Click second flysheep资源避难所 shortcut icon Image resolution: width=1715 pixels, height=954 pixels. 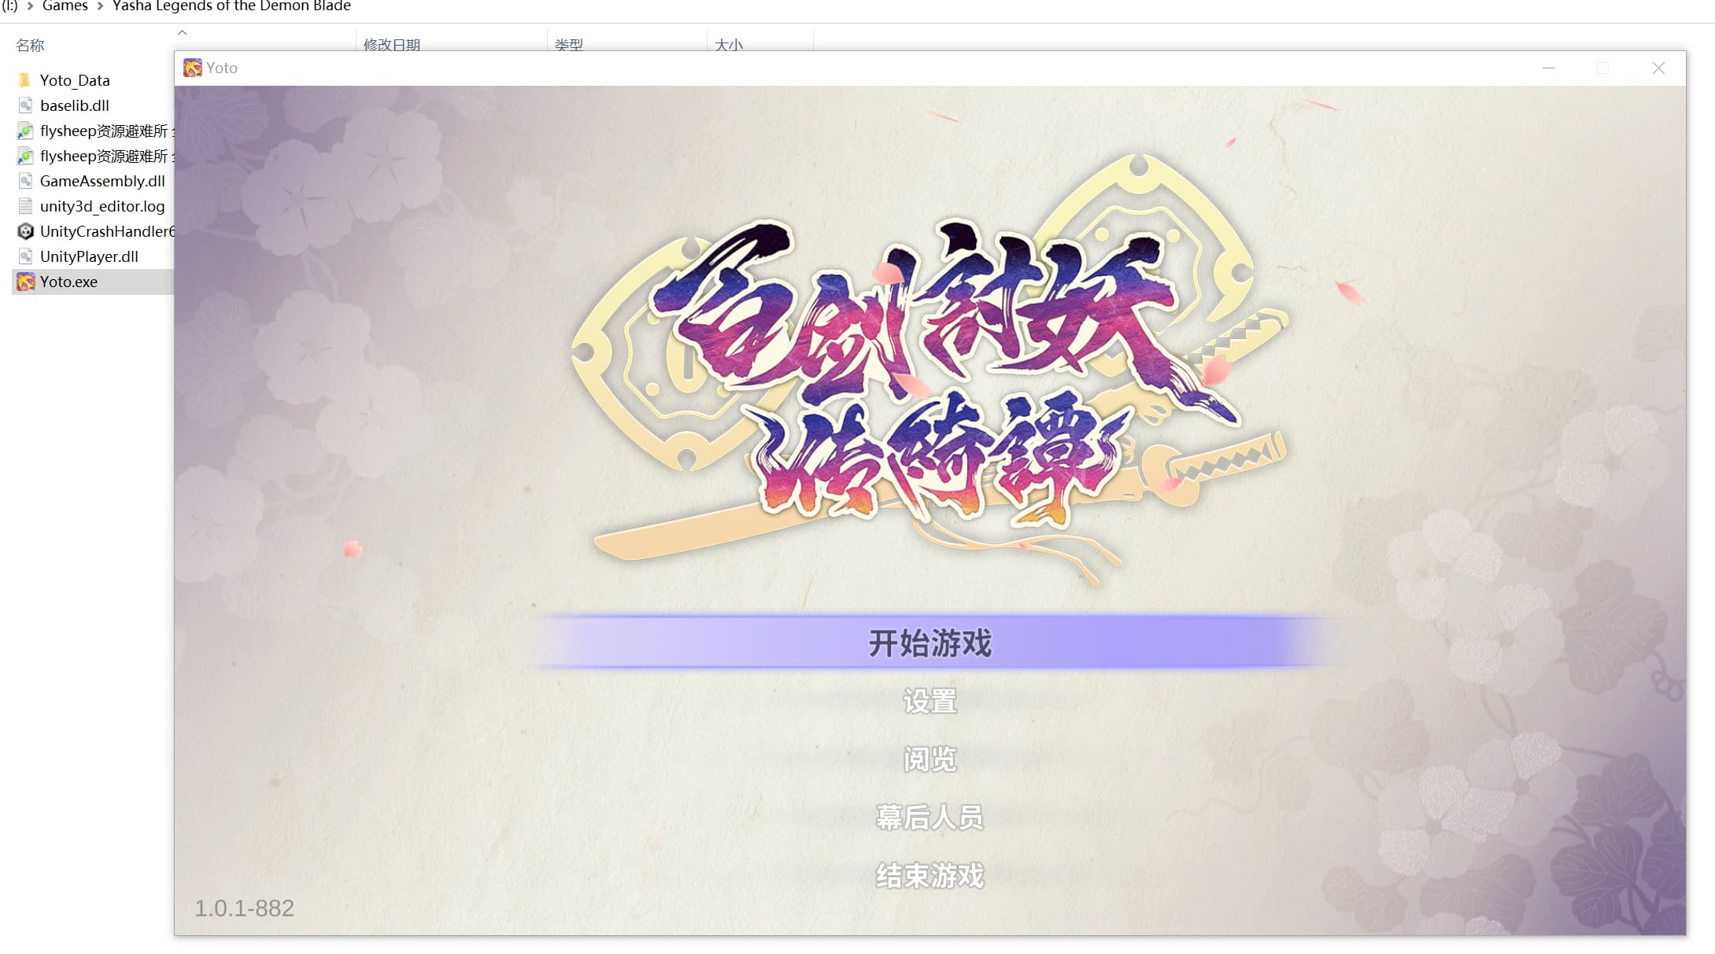pos(25,156)
